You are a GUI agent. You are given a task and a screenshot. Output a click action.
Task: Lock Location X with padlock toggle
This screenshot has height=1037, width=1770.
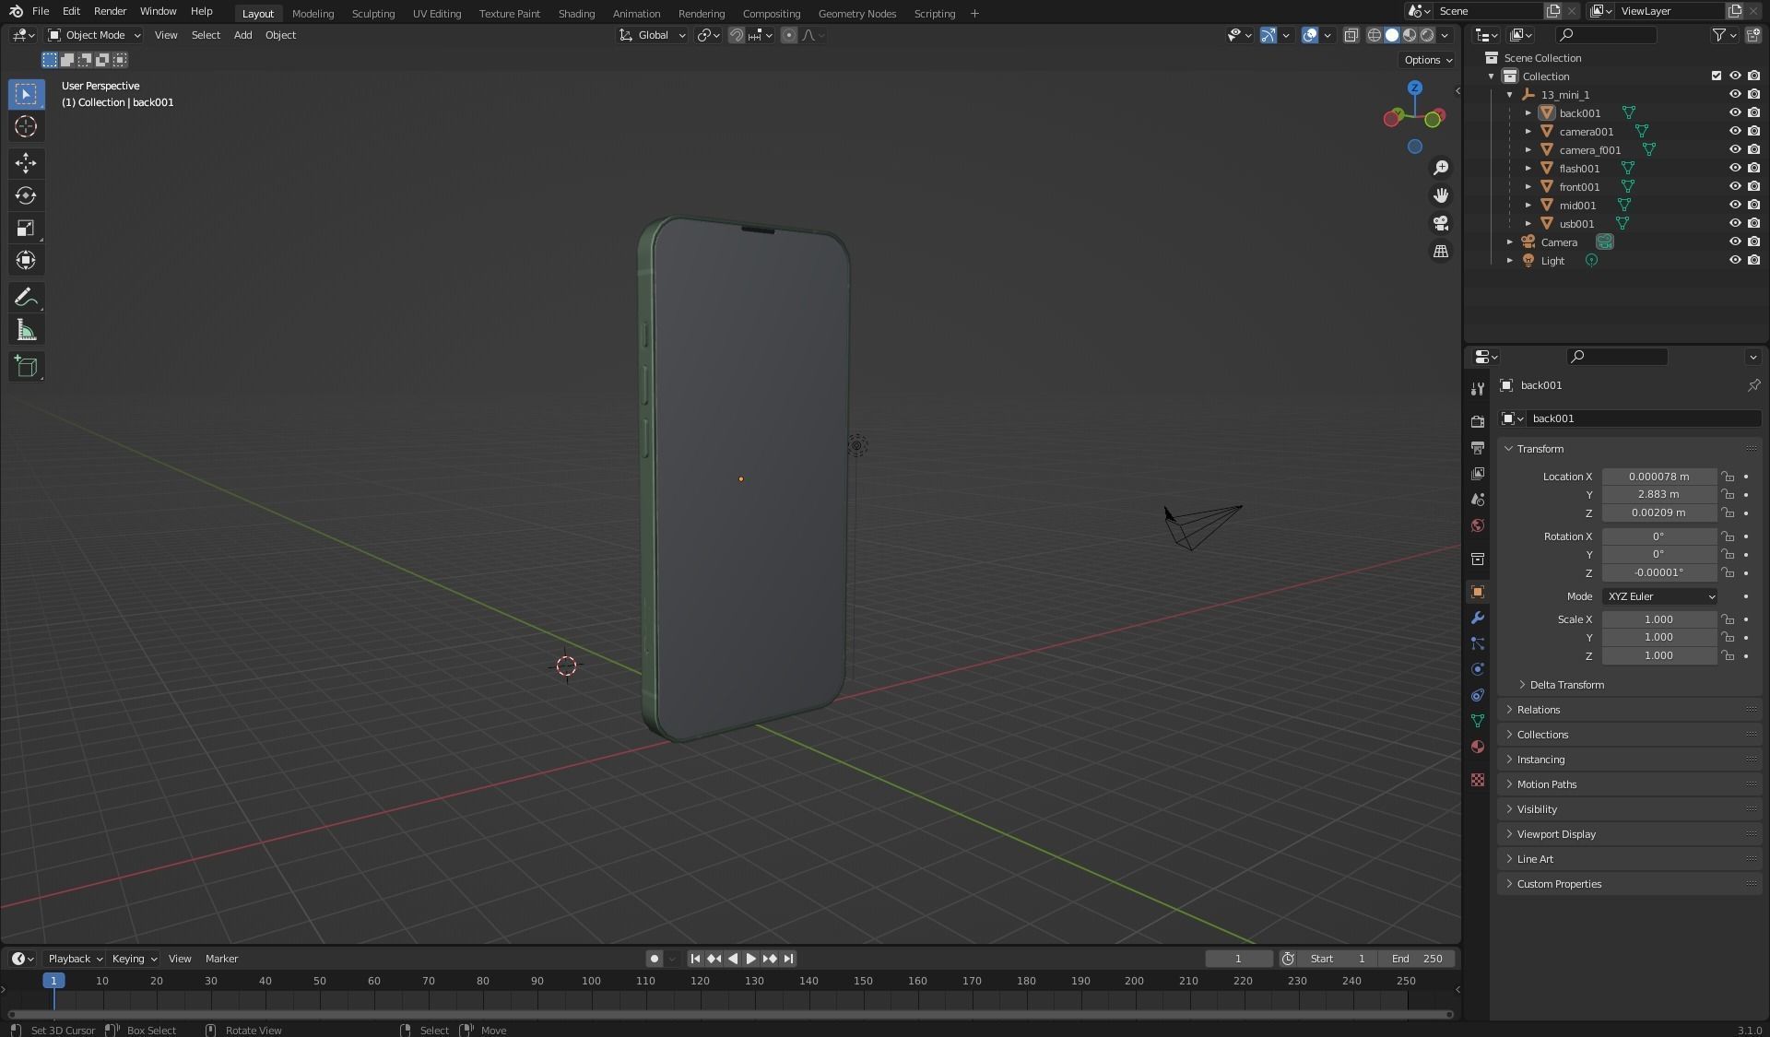click(1728, 477)
